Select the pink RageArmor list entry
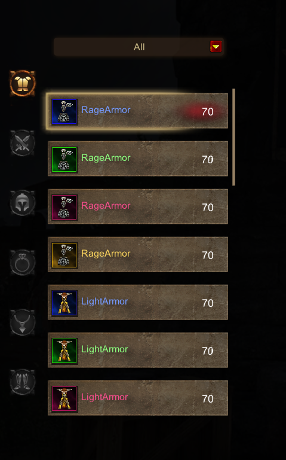286x460 pixels. click(138, 206)
